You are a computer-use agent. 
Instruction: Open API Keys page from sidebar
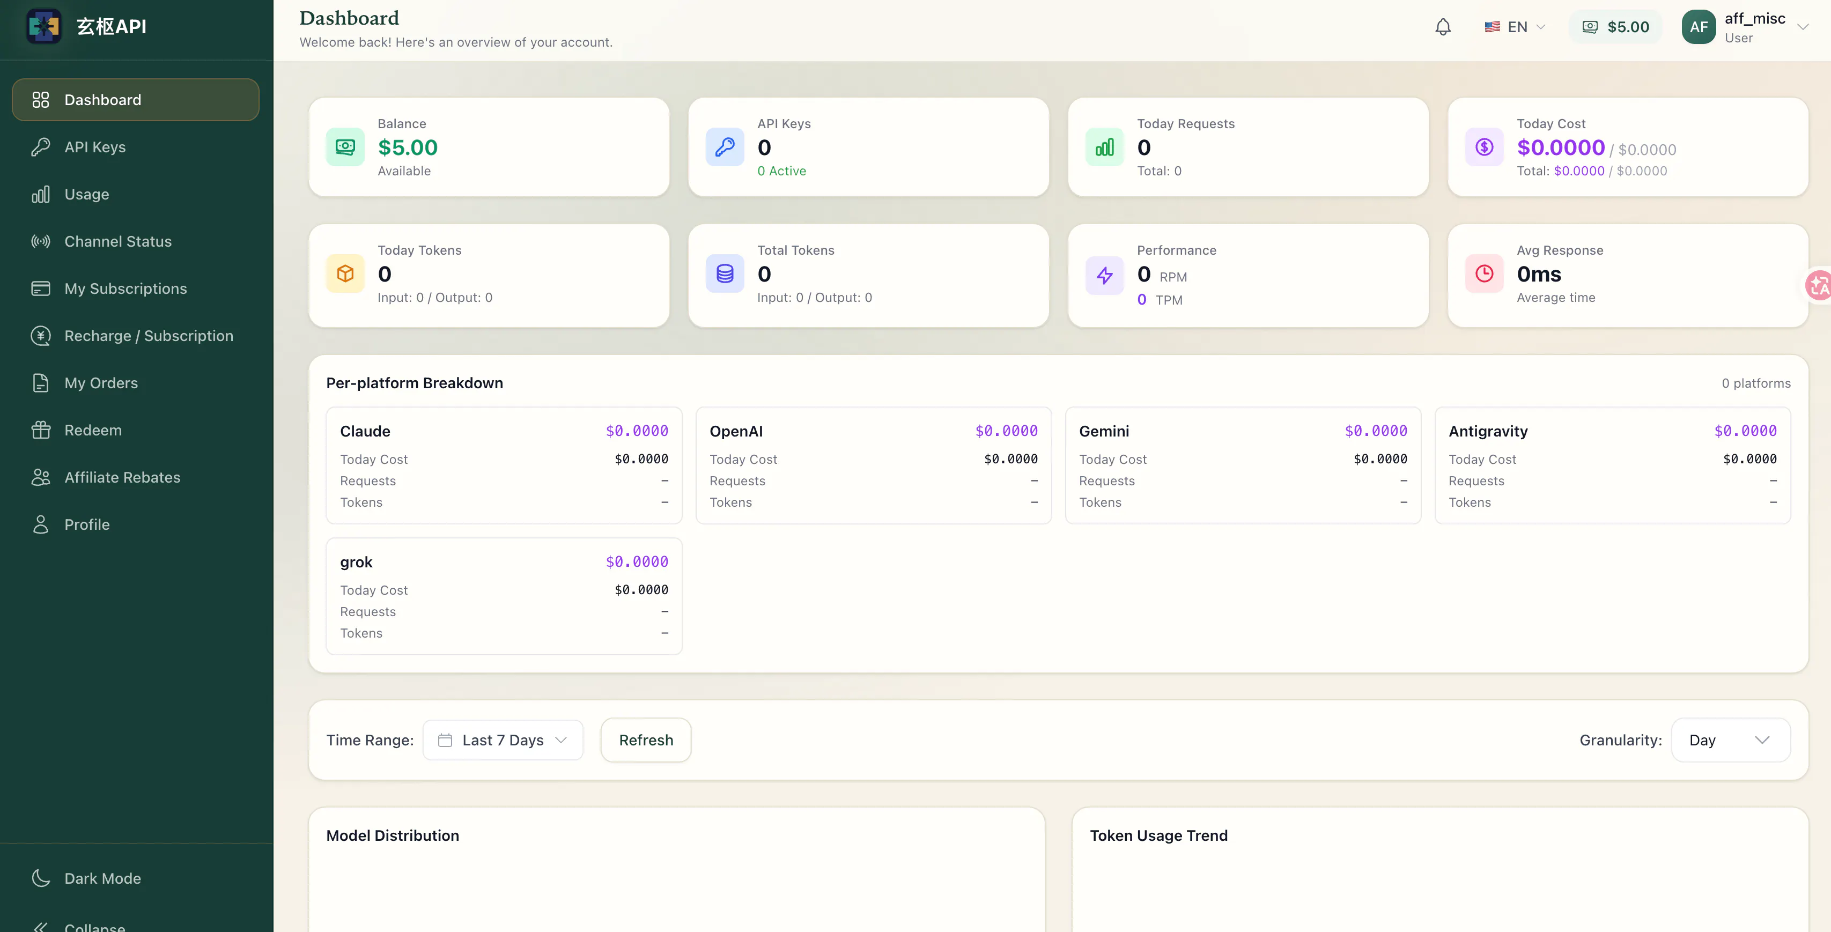(136, 147)
